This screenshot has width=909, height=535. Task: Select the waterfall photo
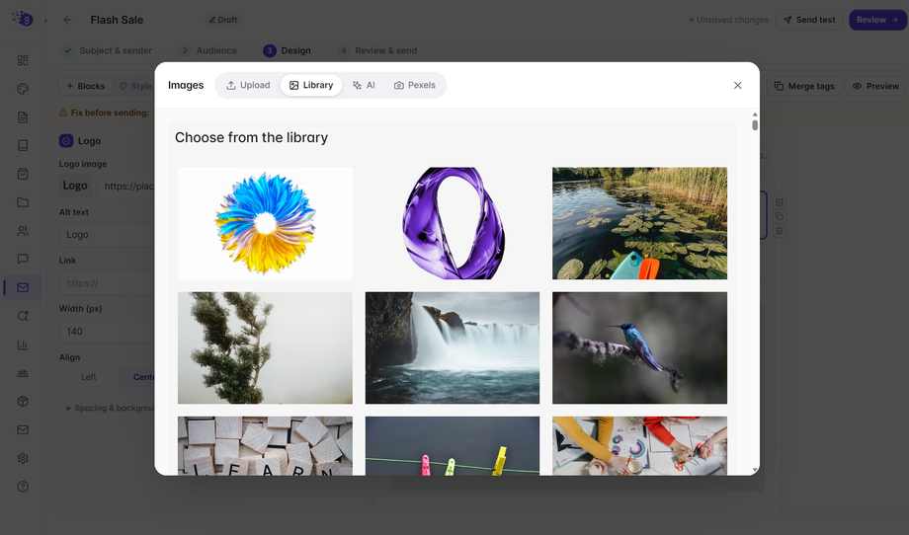point(453,347)
